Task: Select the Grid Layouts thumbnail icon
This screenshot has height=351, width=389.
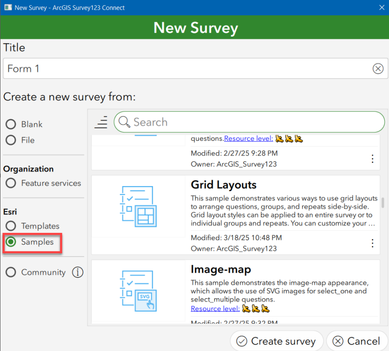Action: coord(138,207)
